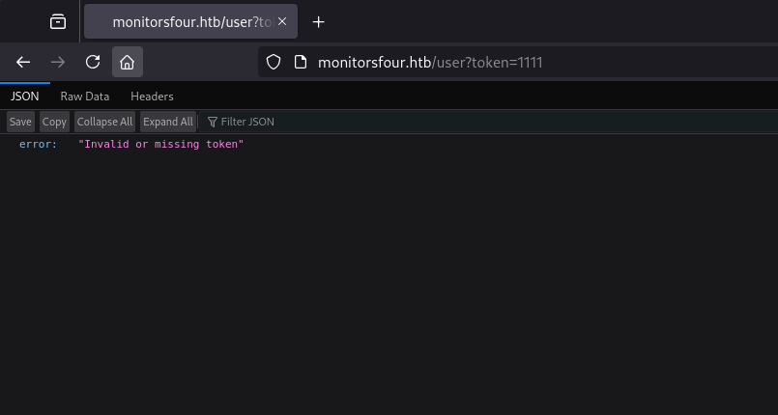Open a new tab with plus
Viewport: 778px width, 415px height.
319,21
